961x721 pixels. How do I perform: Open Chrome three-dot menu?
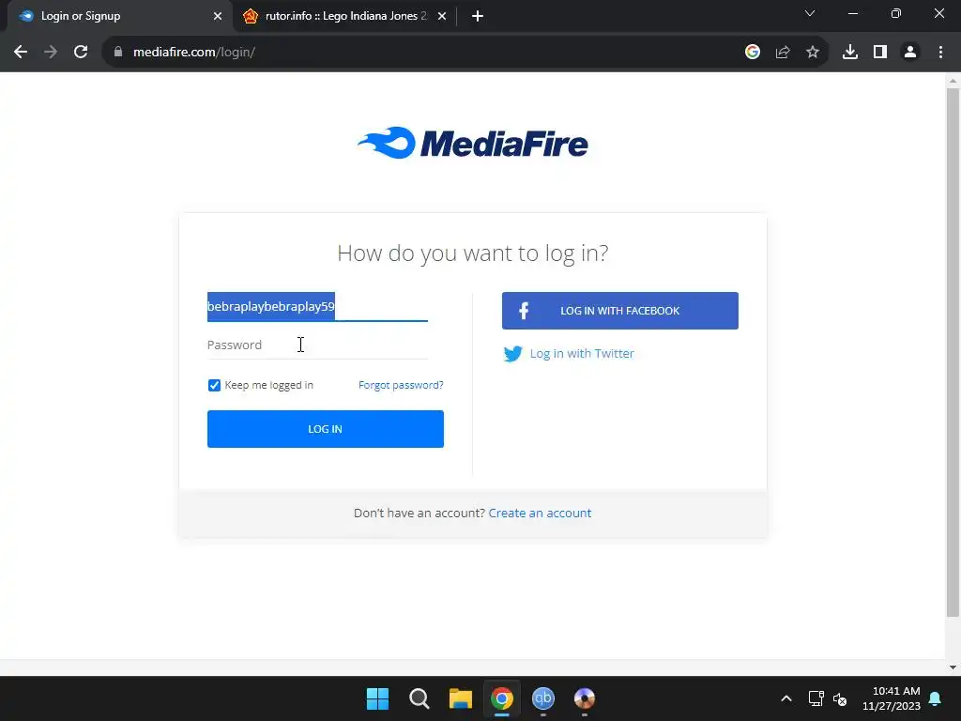940,53
